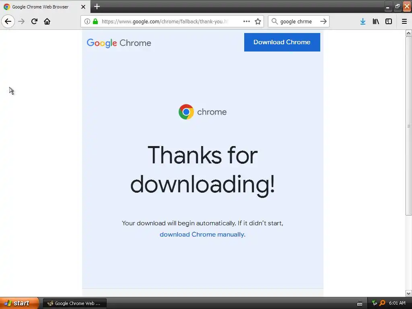The height and width of the screenshot is (309, 412).
Task: Select Google Chrome Web taskbar button
Action: pyautogui.click(x=75, y=303)
